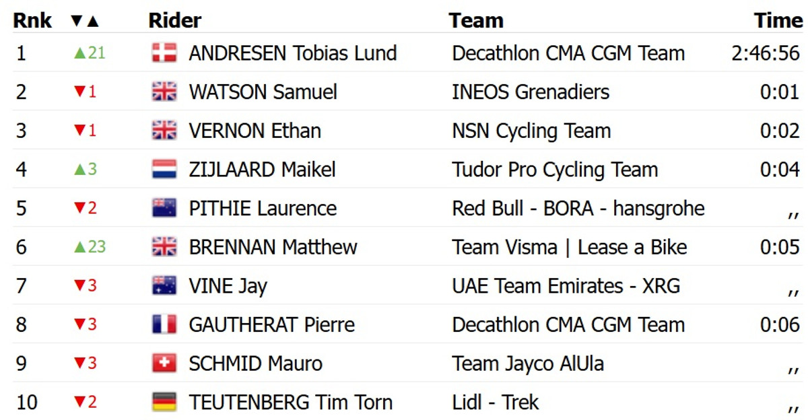Click Denmark flag beside ANDRESEN Tobias Lund
The image size is (808, 420).
(164, 53)
